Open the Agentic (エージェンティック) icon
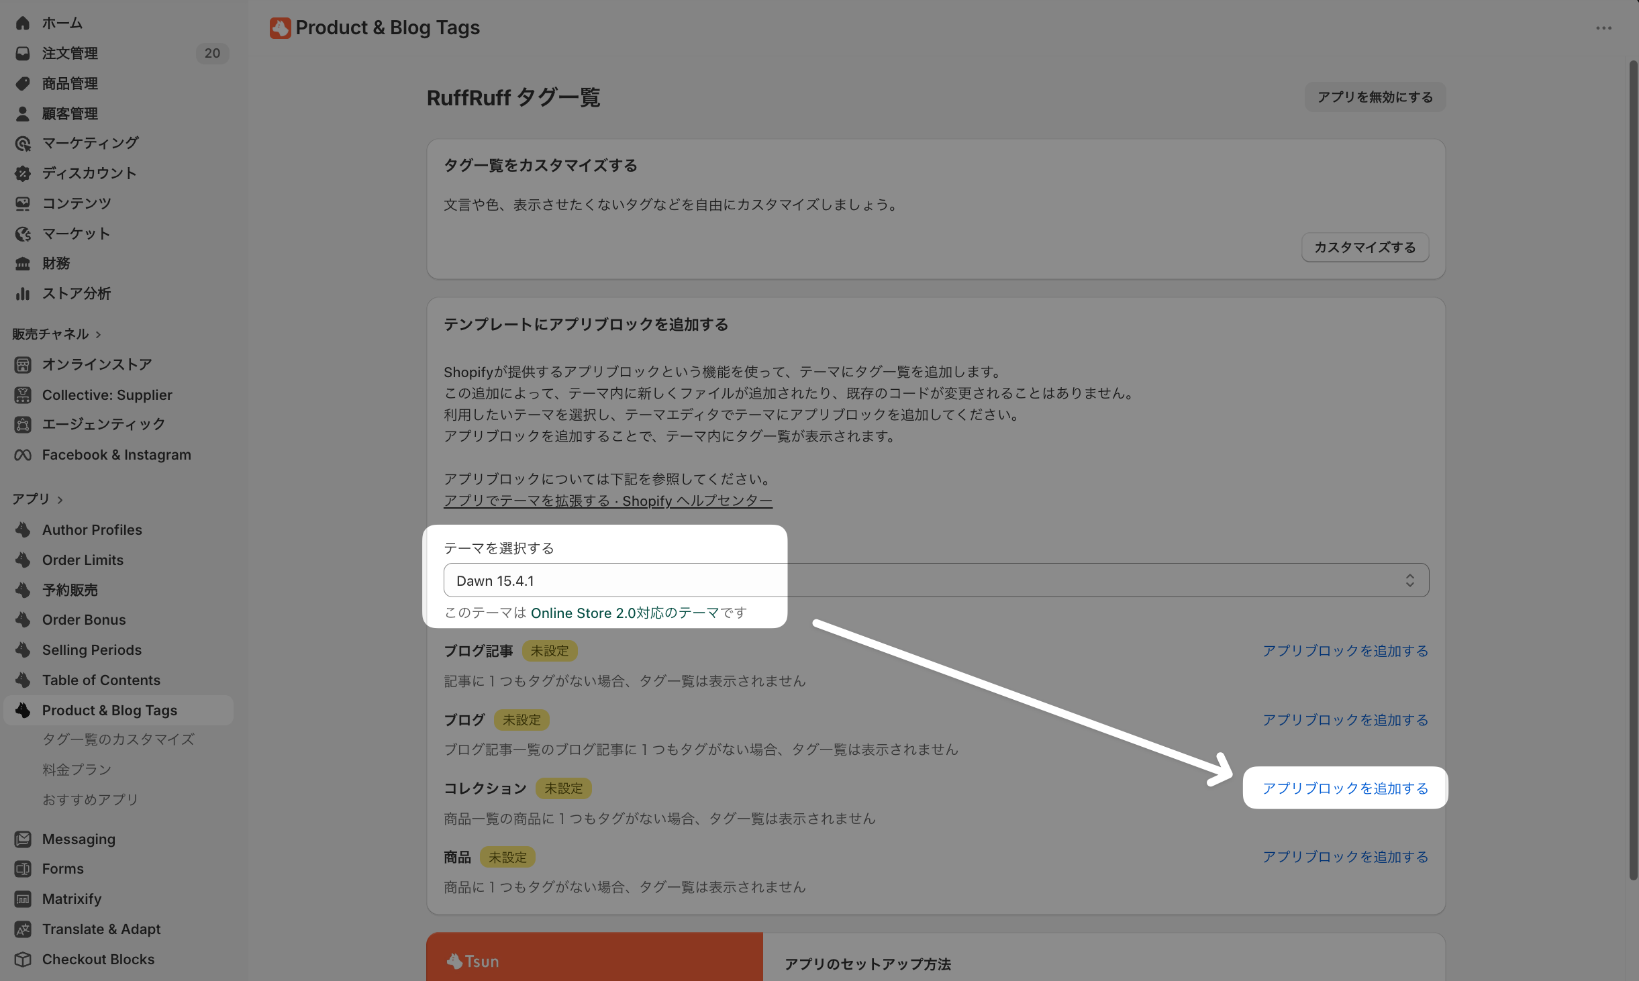 23,424
